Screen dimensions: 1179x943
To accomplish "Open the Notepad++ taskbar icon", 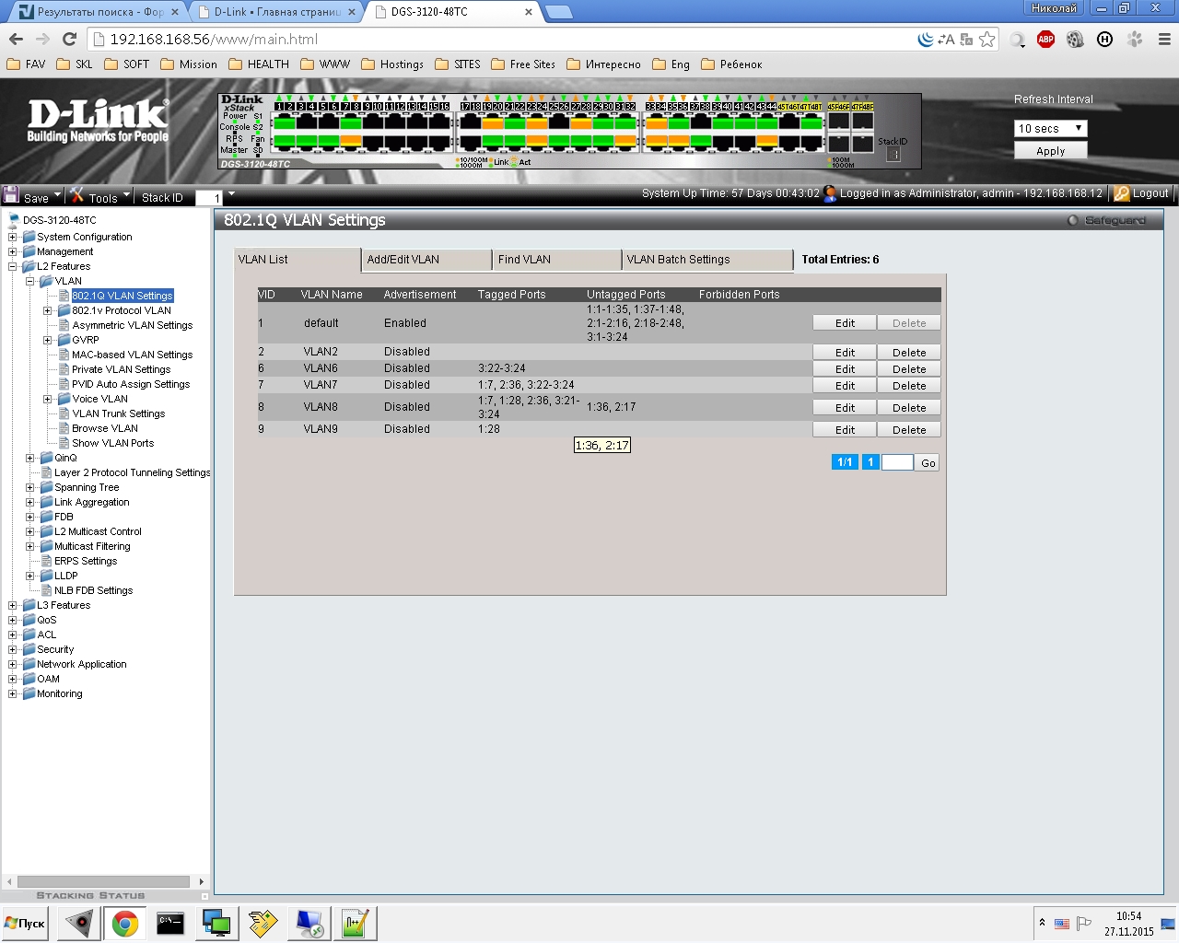I will (x=355, y=923).
